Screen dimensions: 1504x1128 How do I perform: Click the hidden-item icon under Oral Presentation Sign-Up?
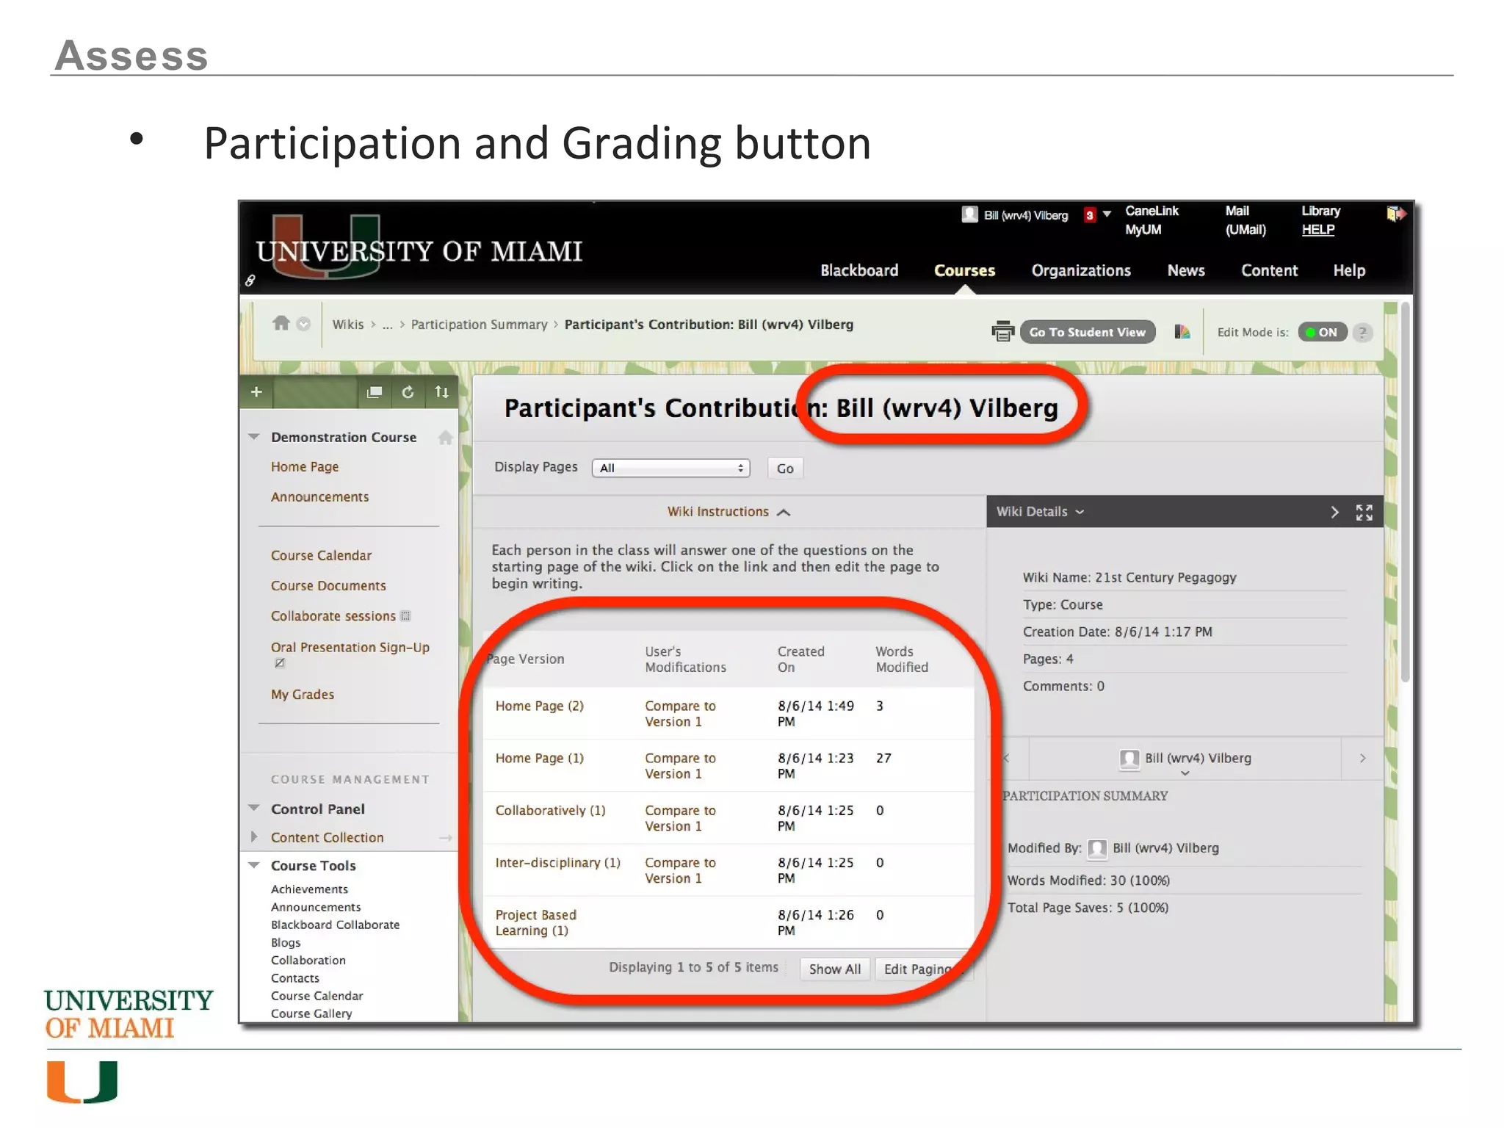[279, 663]
